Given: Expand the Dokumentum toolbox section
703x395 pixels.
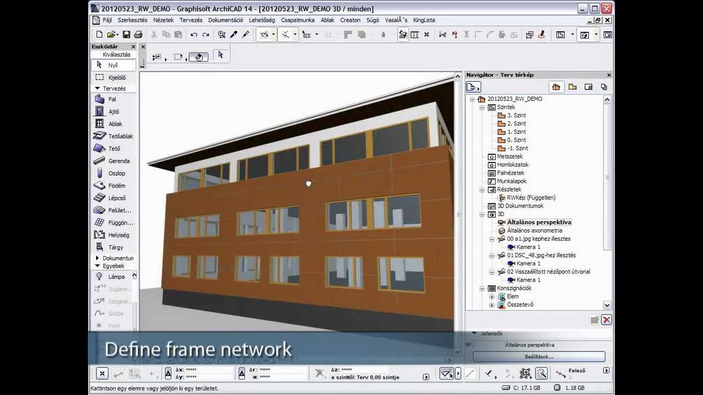Looking at the screenshot, I should pyautogui.click(x=97, y=258).
